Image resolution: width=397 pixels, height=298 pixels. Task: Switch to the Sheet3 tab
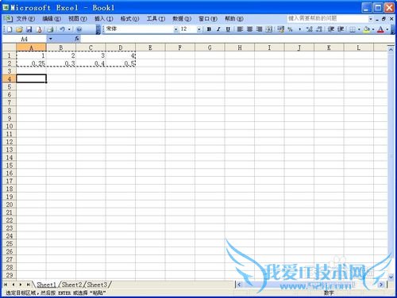coord(97,285)
